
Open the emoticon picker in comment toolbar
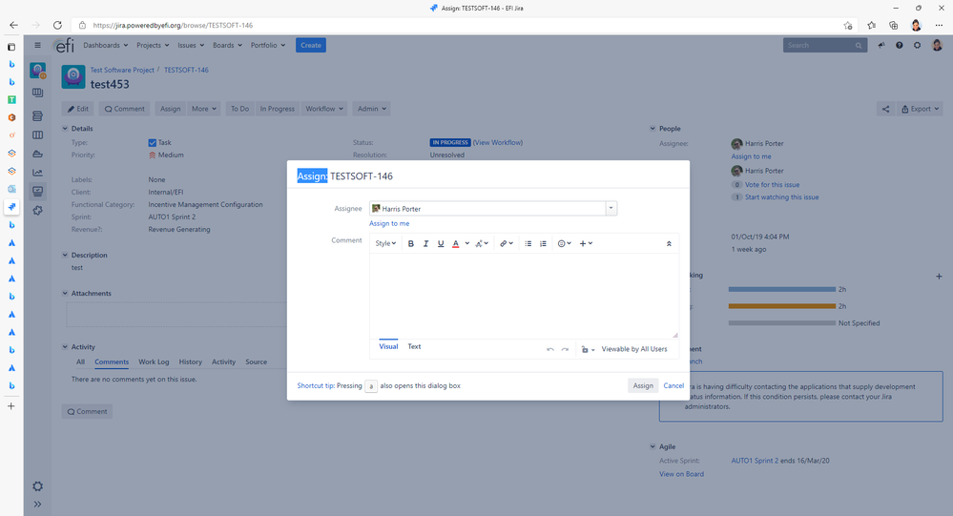point(565,244)
